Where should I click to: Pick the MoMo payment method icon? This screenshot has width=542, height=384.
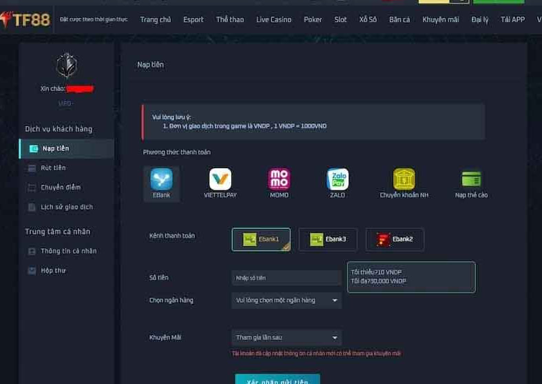(279, 179)
